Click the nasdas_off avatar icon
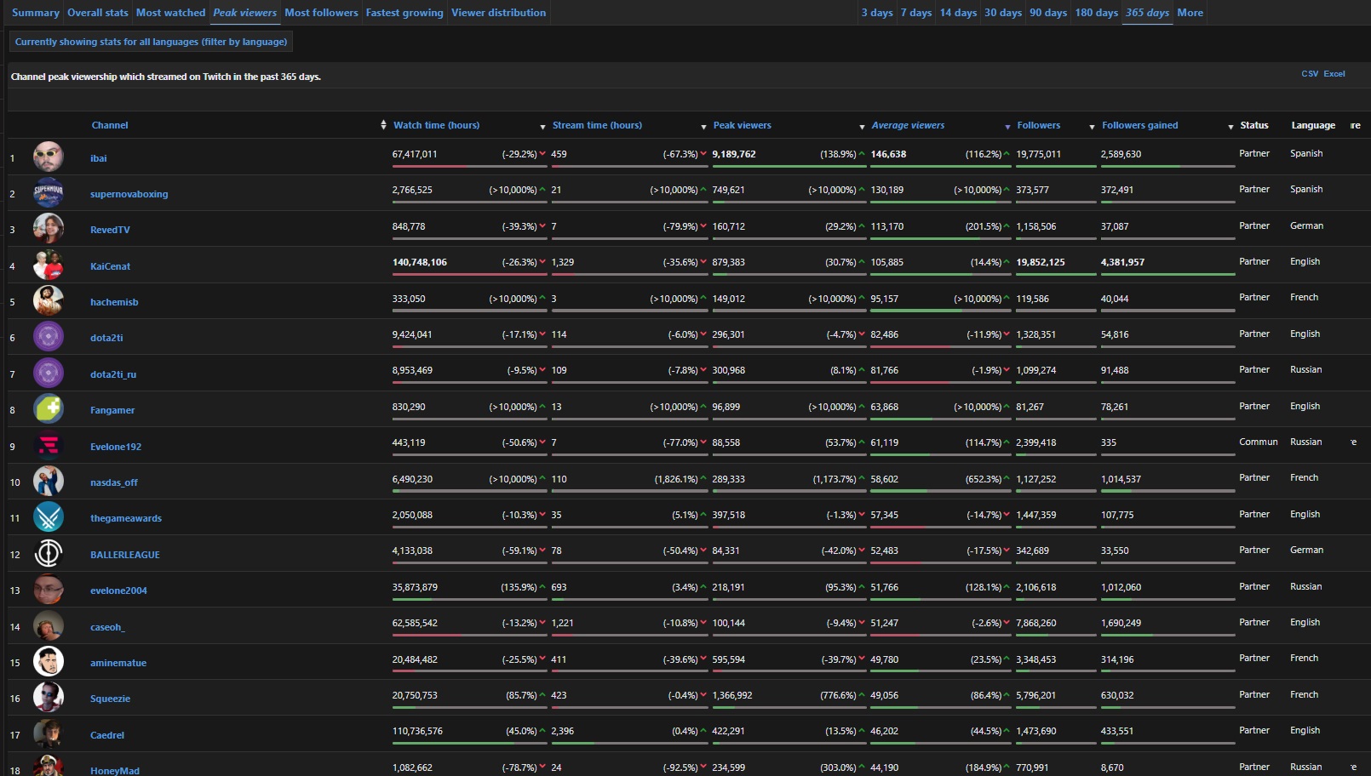Image resolution: width=1371 pixels, height=776 pixels. (x=49, y=482)
